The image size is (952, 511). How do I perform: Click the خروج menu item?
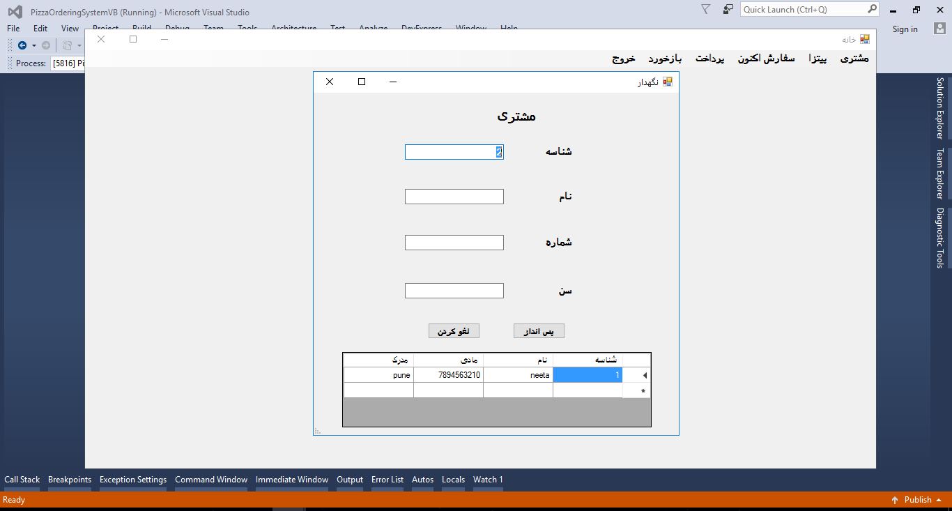624,59
